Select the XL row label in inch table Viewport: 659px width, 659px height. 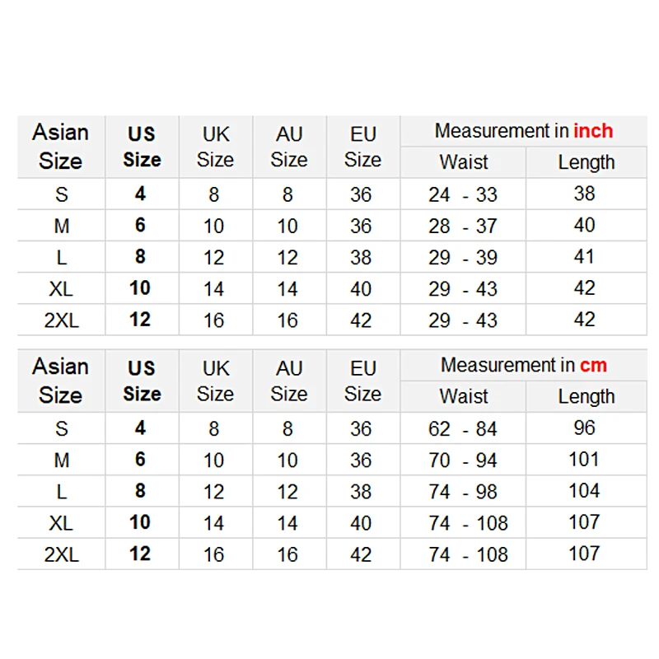point(61,289)
